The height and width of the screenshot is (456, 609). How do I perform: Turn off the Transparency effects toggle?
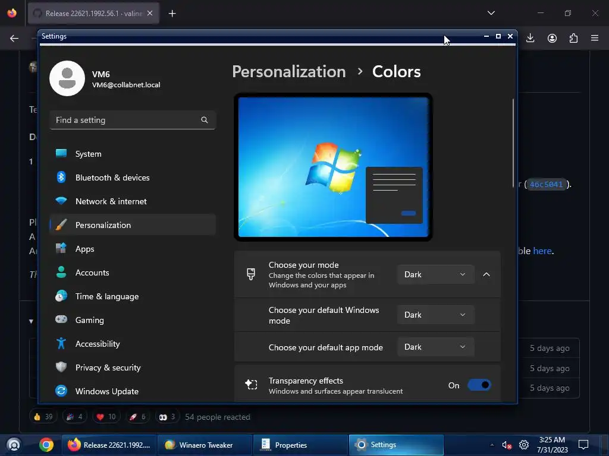(x=479, y=385)
